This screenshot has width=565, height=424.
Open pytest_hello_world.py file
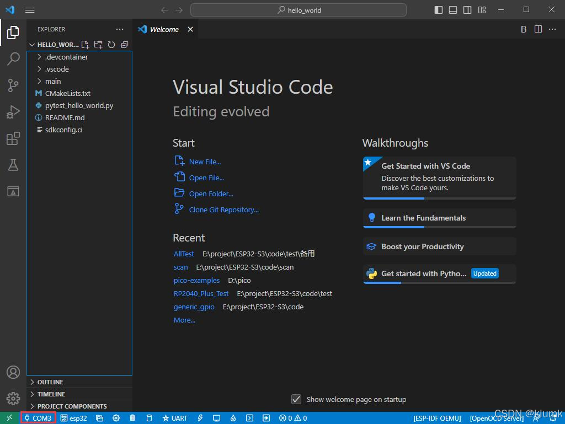pyautogui.click(x=79, y=105)
